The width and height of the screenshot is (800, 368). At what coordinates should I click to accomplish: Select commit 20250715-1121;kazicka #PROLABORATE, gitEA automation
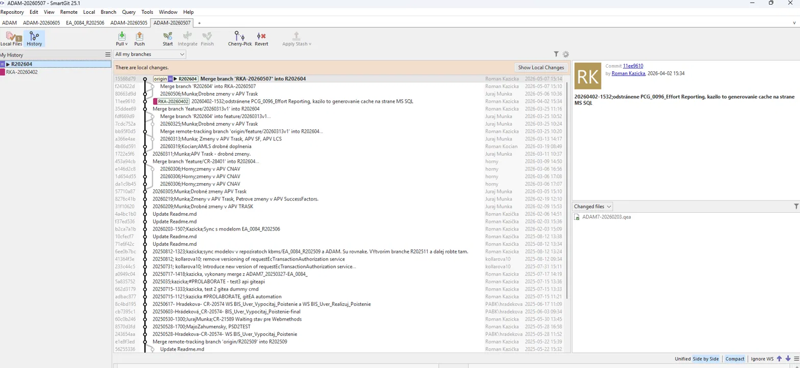339,296
